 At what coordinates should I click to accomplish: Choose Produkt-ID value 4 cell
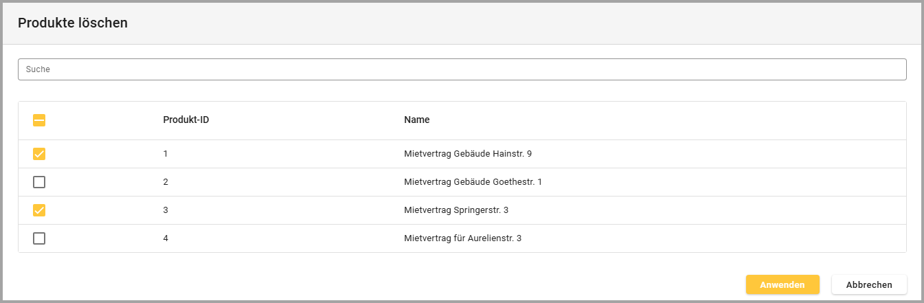point(166,238)
